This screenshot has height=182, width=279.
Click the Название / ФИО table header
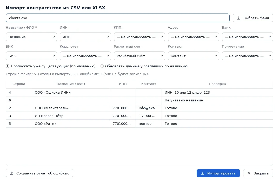71,84
